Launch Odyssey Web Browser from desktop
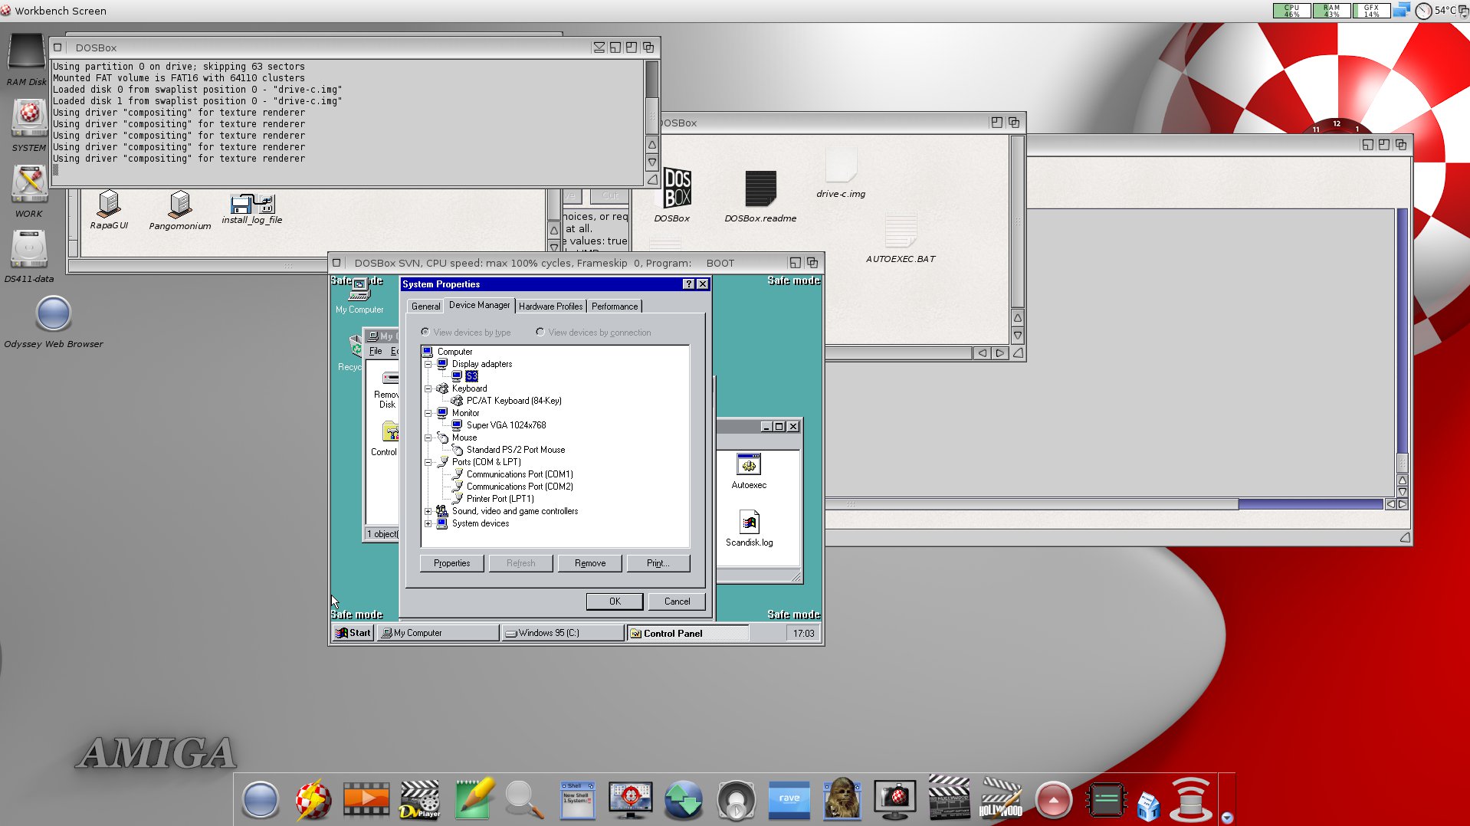Image resolution: width=1470 pixels, height=826 pixels. click(x=54, y=313)
